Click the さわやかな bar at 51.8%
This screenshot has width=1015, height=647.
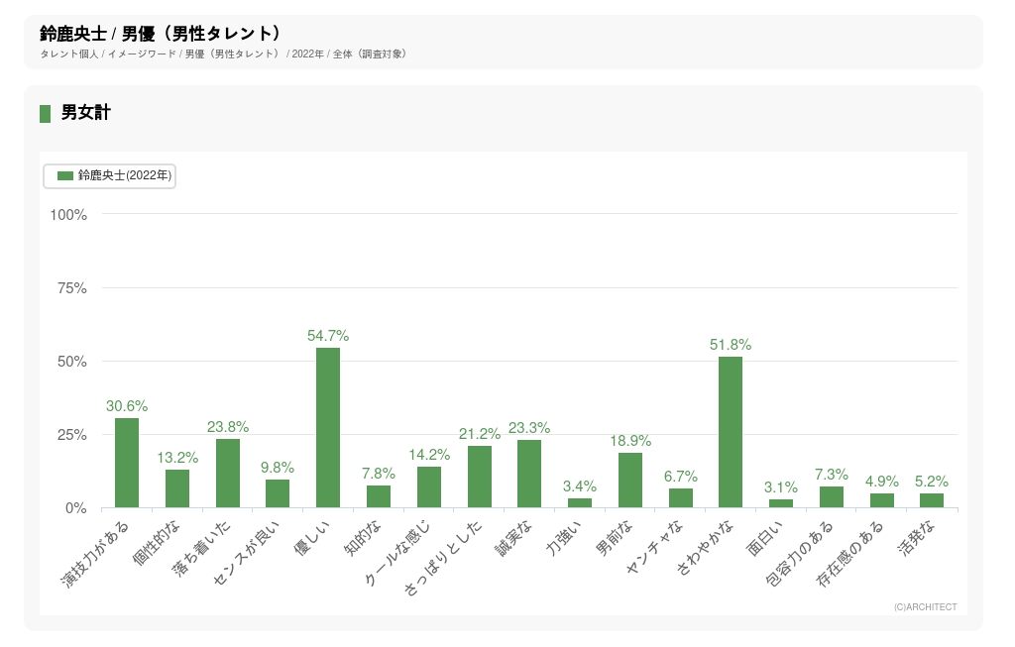tap(731, 432)
